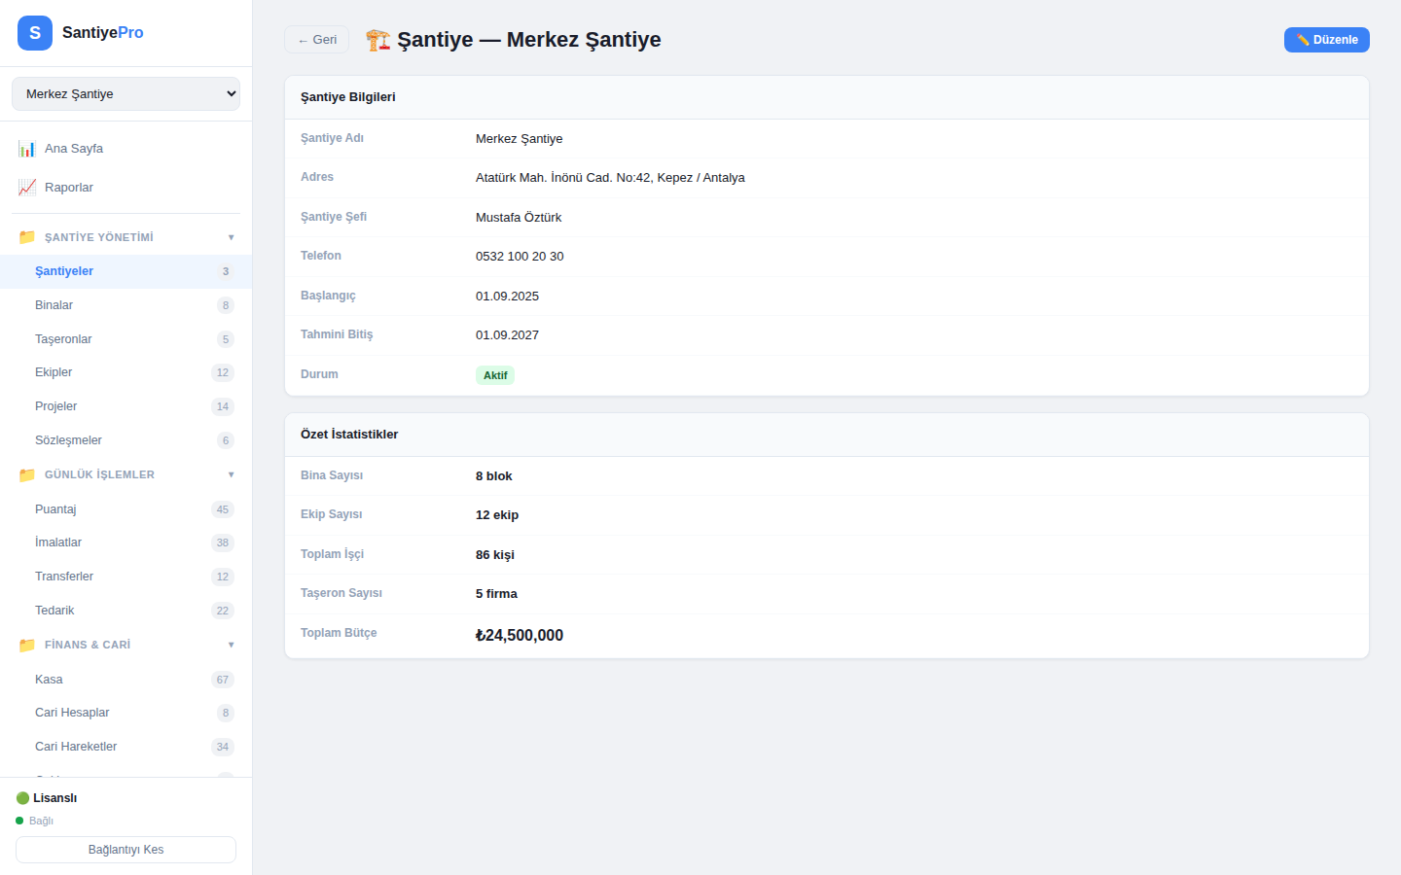Click the Günlük İşlemler folder icon

[x=27, y=475]
